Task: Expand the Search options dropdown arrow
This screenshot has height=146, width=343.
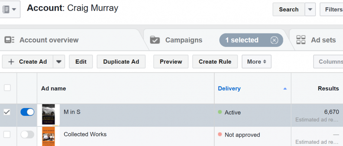Action: pos(310,9)
